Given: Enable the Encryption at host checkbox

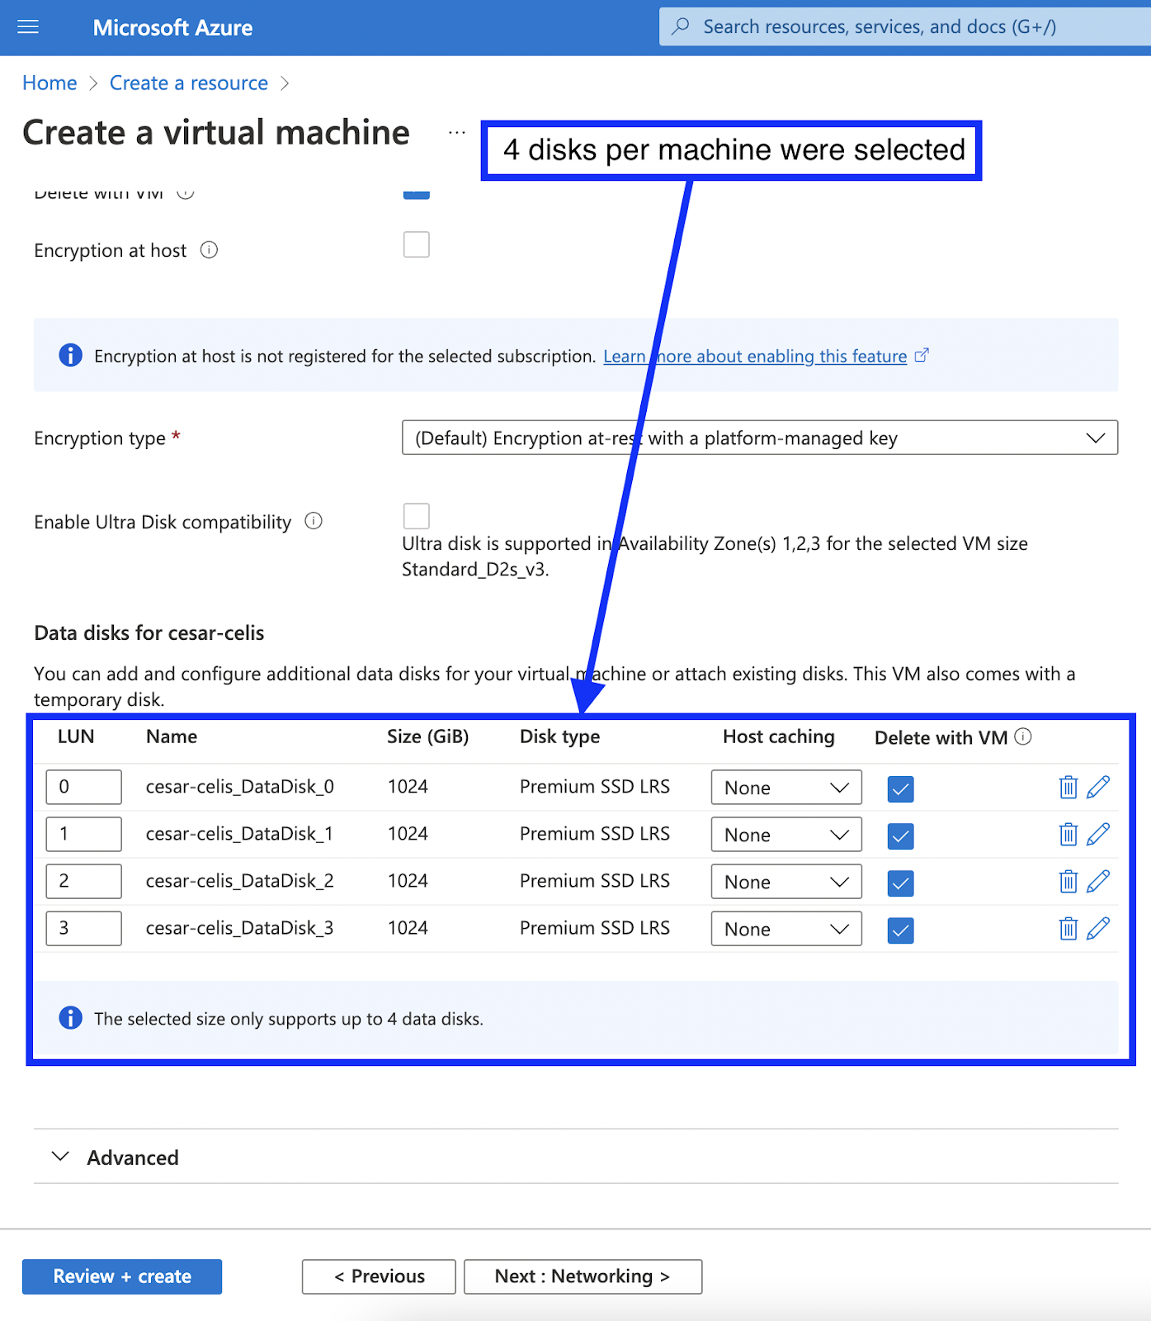Looking at the screenshot, I should coord(416,245).
